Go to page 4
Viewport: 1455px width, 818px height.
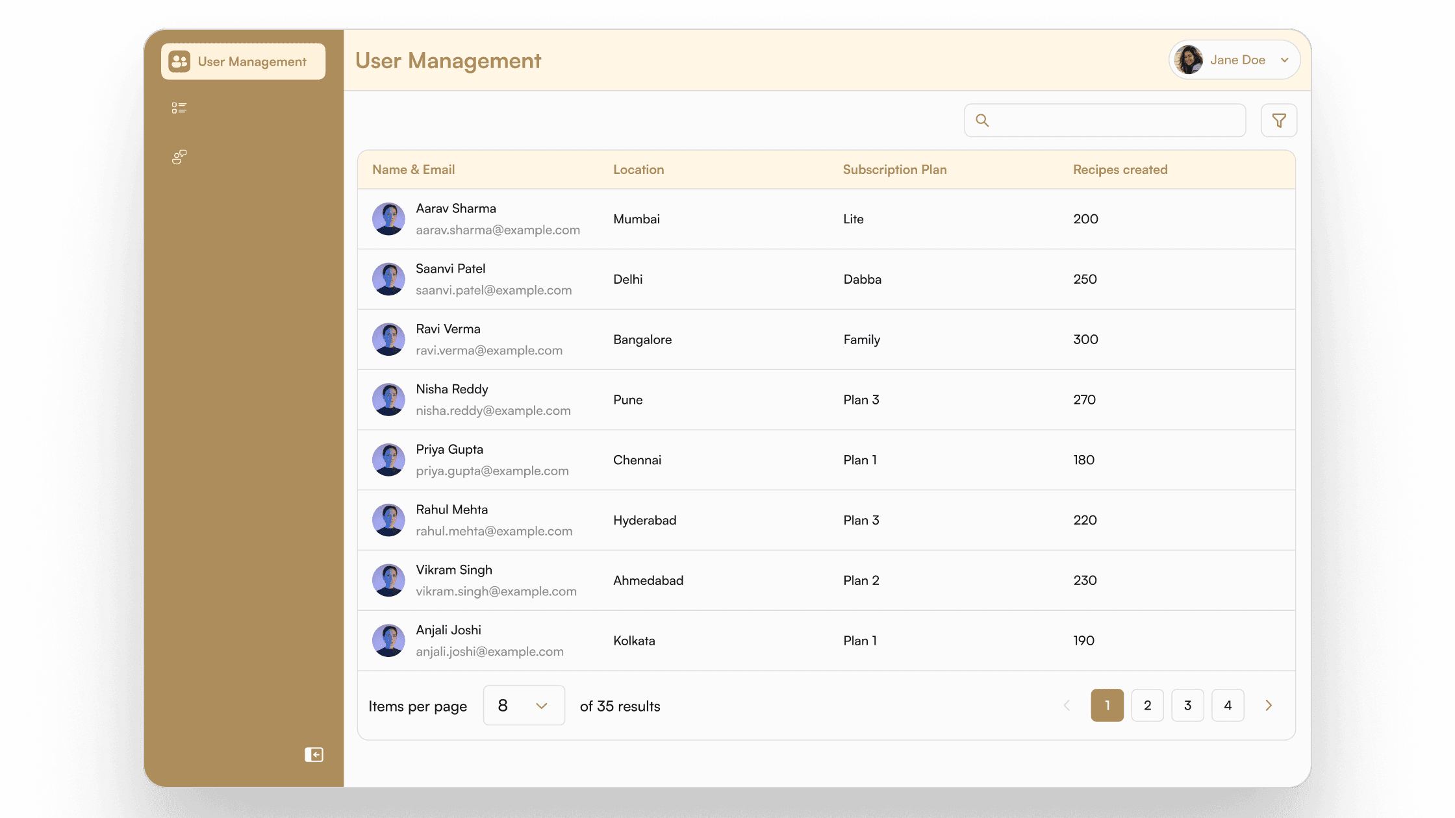[1228, 706]
